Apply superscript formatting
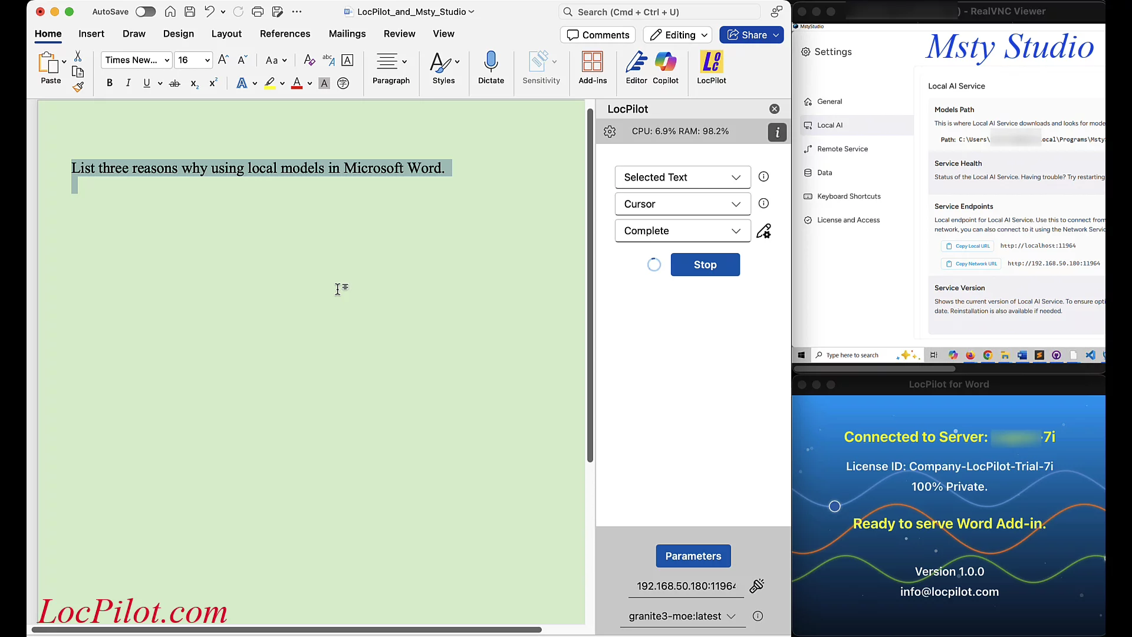 [x=213, y=83]
